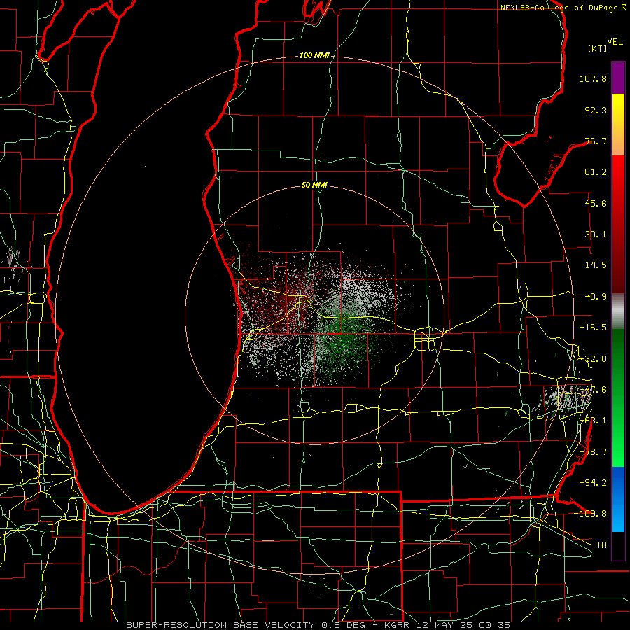Image resolution: width=630 pixels, height=630 pixels.
Task: Click the [KT] units label
Action: pyautogui.click(x=597, y=48)
